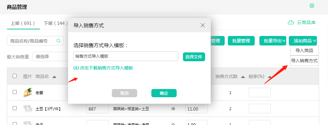Image resolution: width=328 pixels, height=125 pixels.
Task: Open the 点击下载销售方式导入模板 link
Action: [106, 68]
